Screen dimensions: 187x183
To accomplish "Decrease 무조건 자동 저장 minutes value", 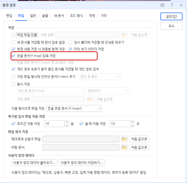I will click(67, 125).
